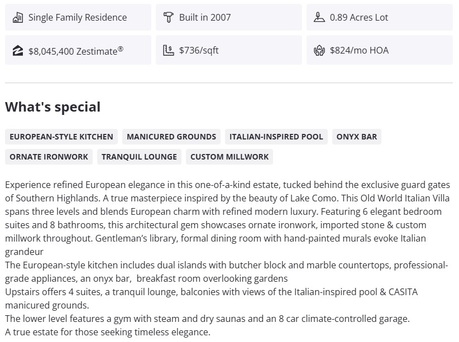
Task: Choose the ITALIAN-INSPIRED POOL tag
Action: click(x=276, y=137)
